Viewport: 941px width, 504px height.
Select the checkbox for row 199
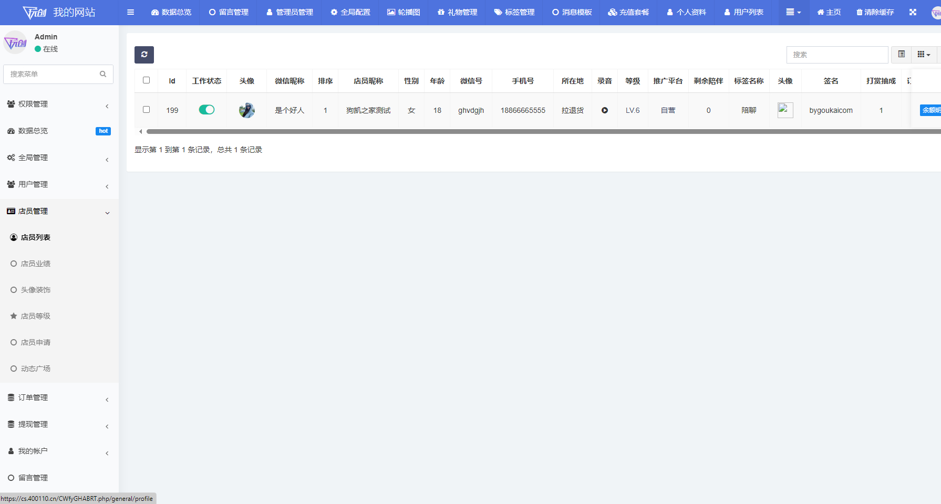point(146,110)
